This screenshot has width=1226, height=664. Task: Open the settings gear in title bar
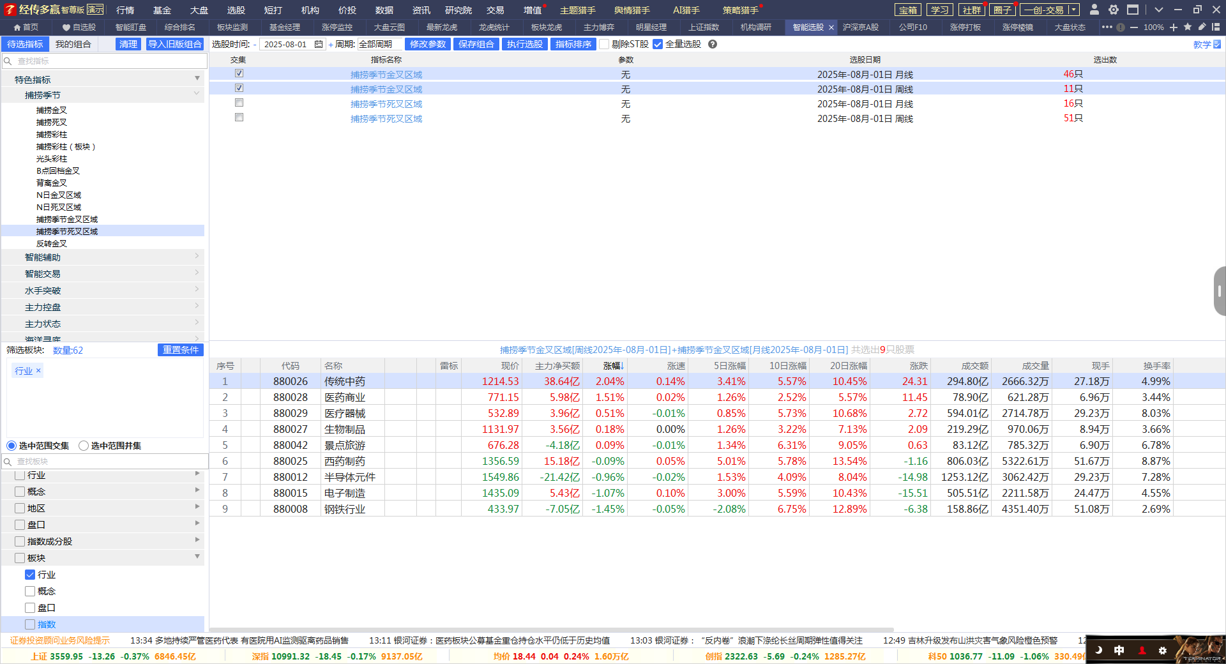1114,10
